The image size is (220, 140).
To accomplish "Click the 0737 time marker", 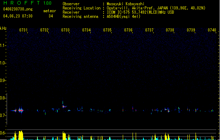I will click(149, 30).
